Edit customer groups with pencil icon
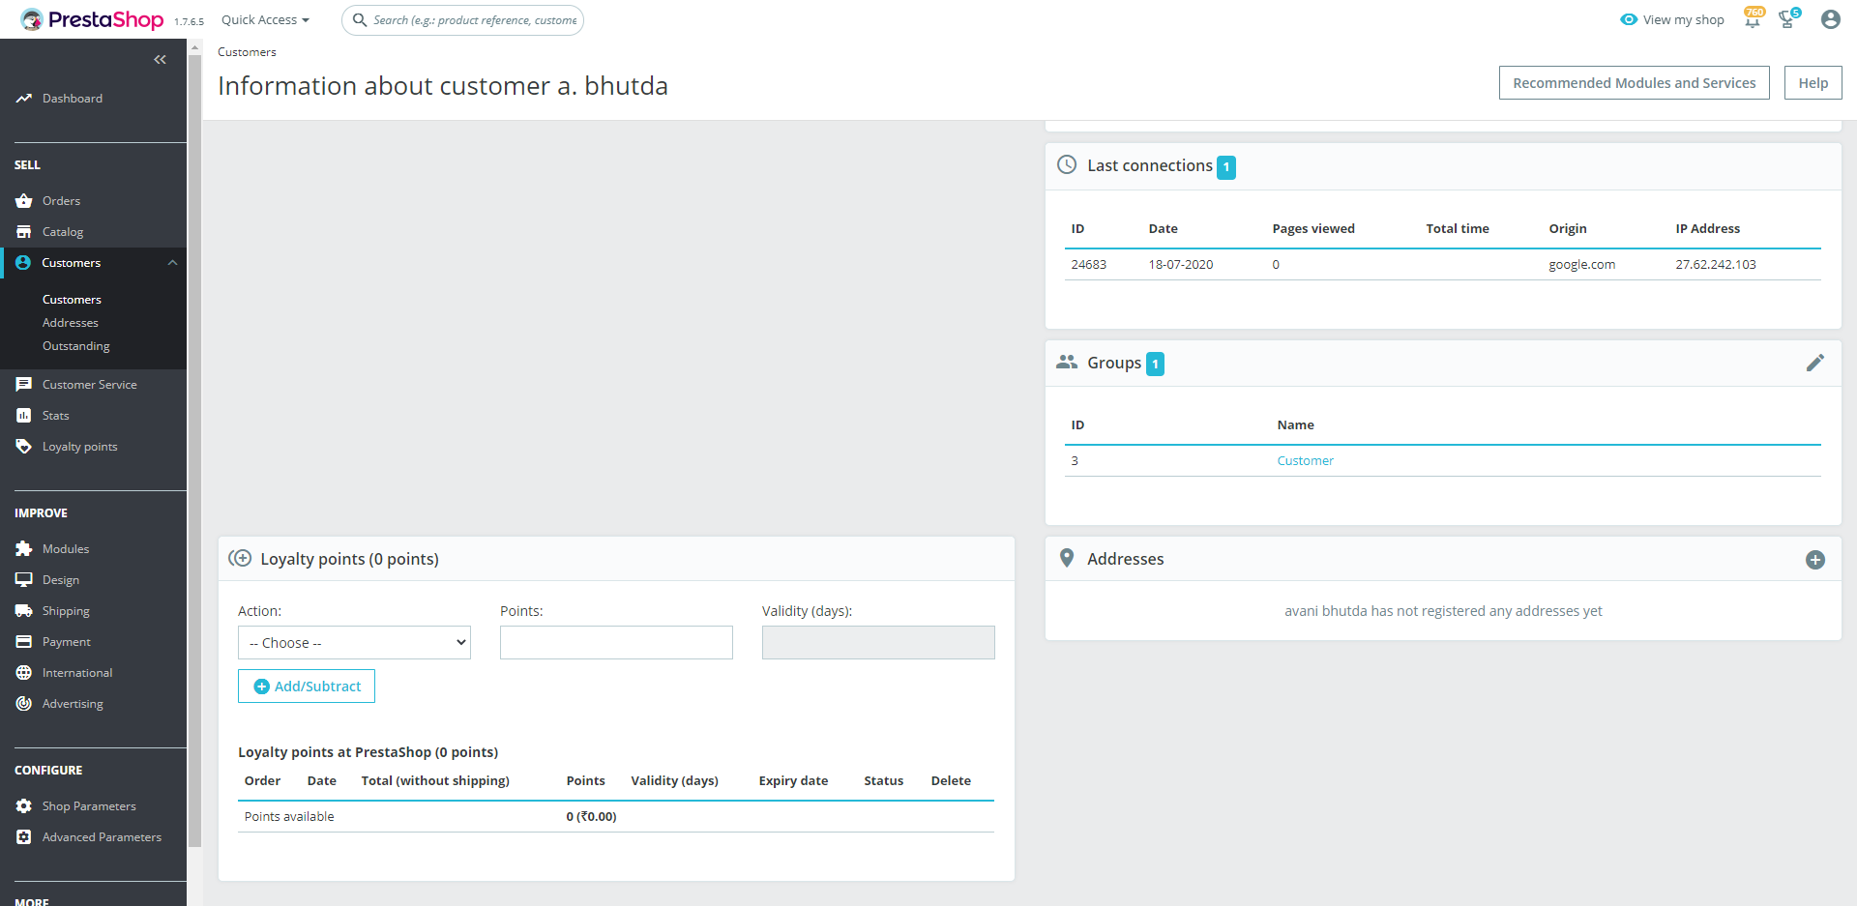Viewport: 1857px width, 906px height. [1814, 363]
